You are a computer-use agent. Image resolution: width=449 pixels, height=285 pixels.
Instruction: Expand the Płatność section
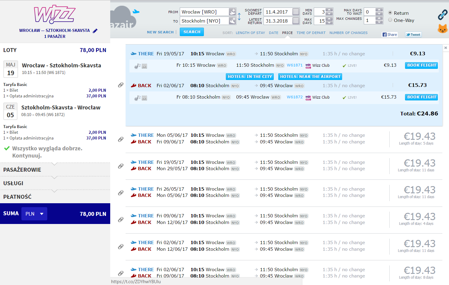(x=55, y=197)
